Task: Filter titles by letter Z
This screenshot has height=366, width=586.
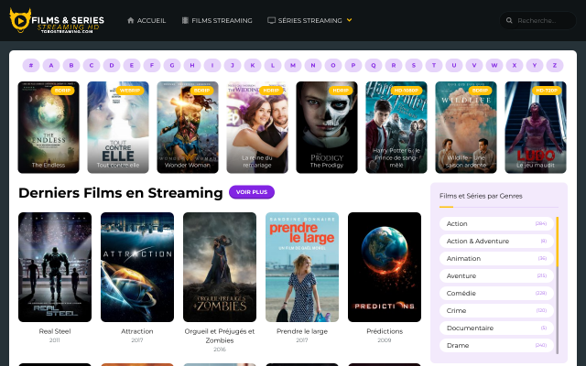Action: 555,65
